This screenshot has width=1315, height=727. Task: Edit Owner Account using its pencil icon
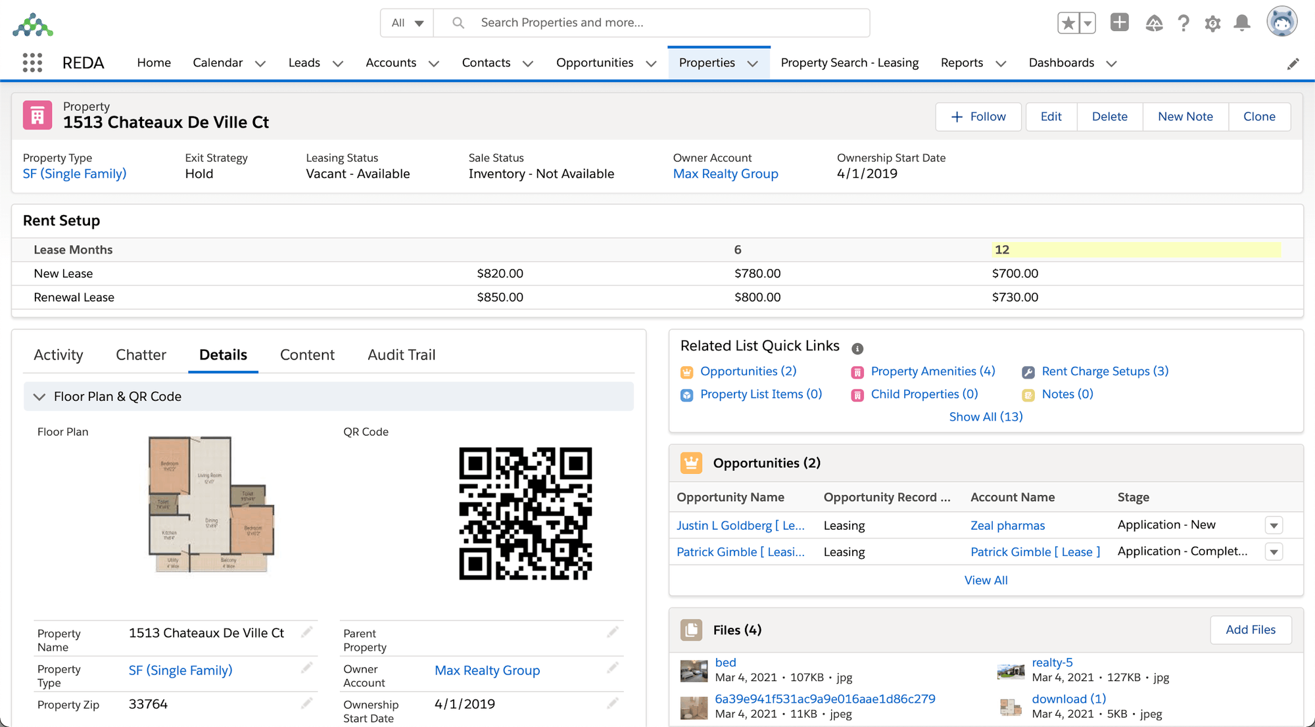click(x=612, y=668)
